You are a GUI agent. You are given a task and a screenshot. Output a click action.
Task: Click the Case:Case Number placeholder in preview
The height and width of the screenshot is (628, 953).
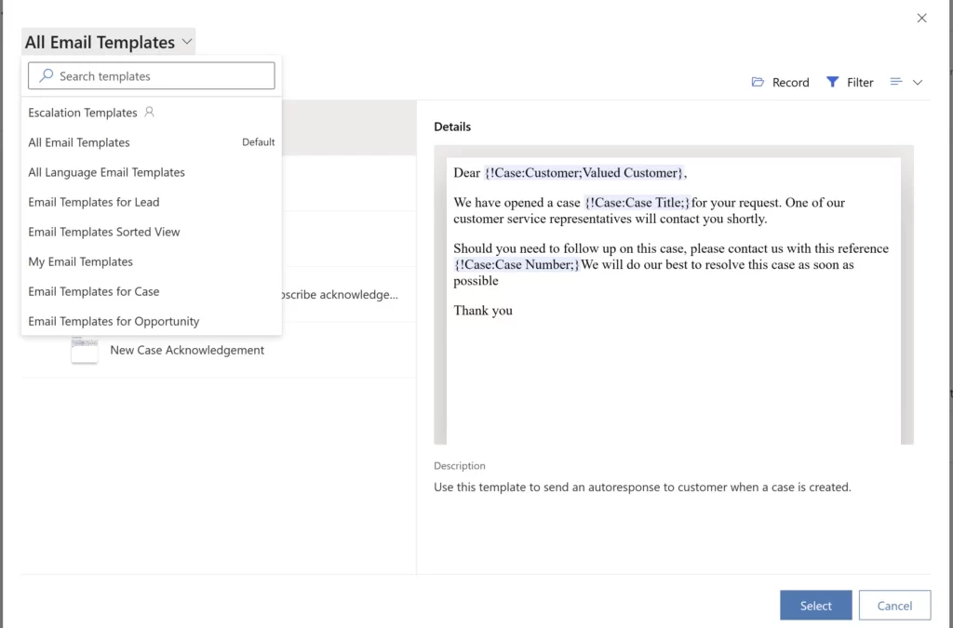(517, 264)
